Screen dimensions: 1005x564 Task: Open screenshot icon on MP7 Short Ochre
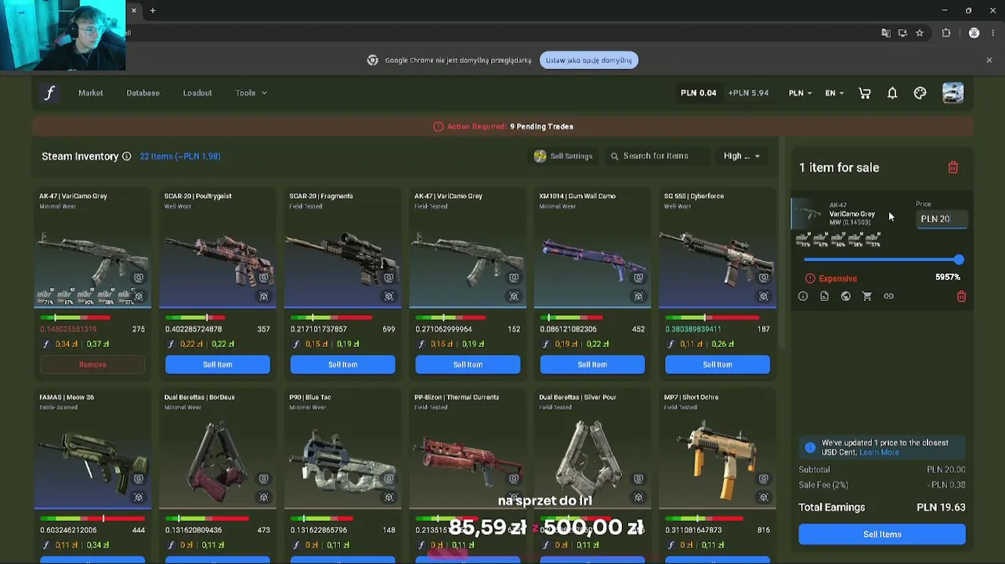coord(764,479)
